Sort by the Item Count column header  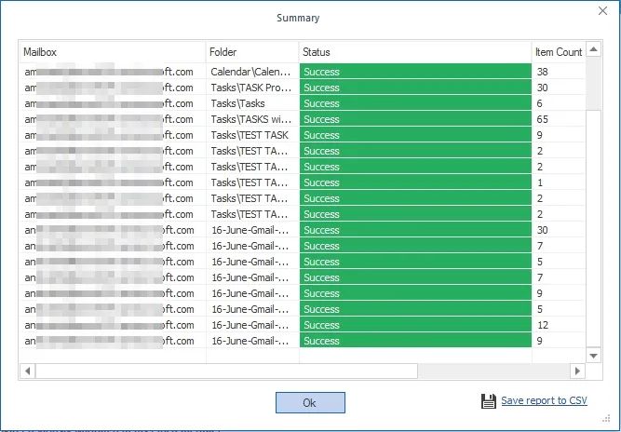click(x=559, y=52)
